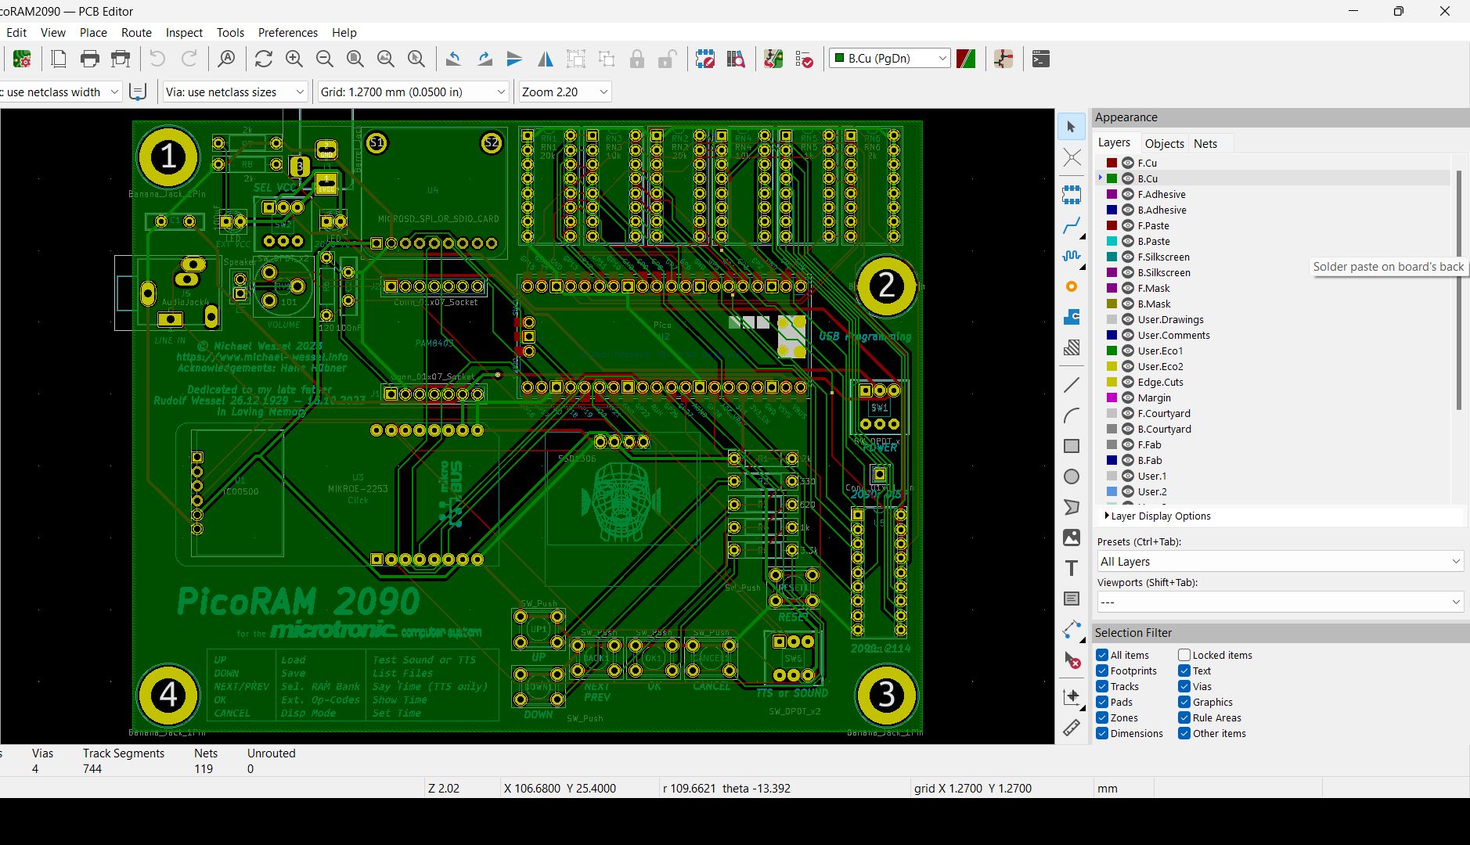Click the Margin layer color swatch

point(1112,397)
